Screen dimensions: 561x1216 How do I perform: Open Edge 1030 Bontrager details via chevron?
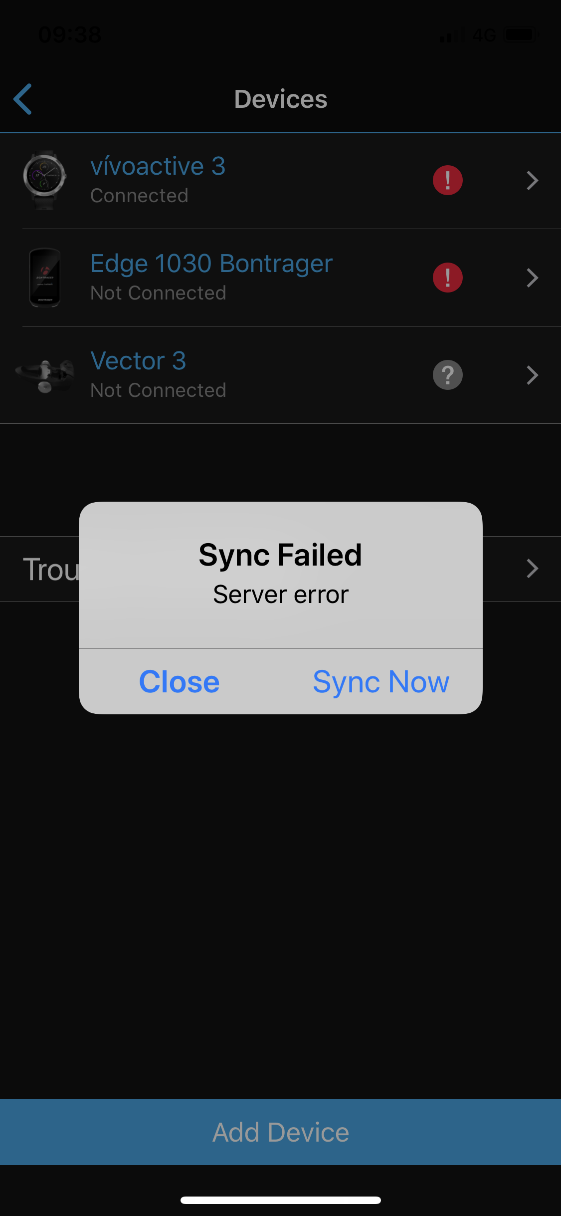532,278
